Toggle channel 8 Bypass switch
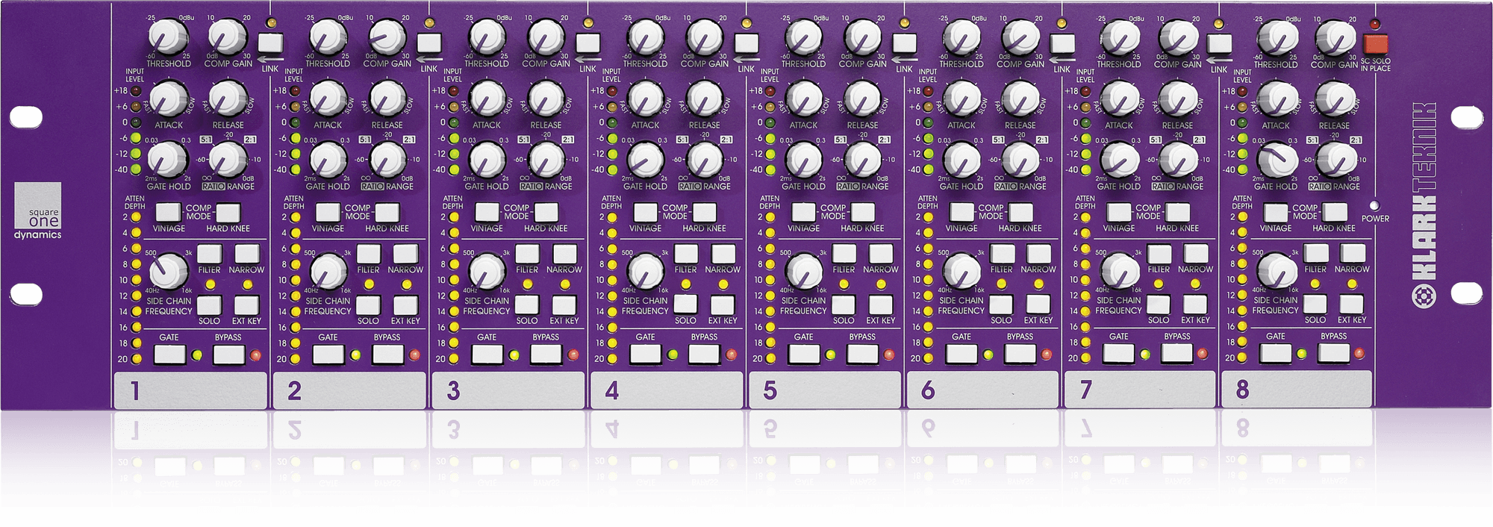 tap(1333, 353)
